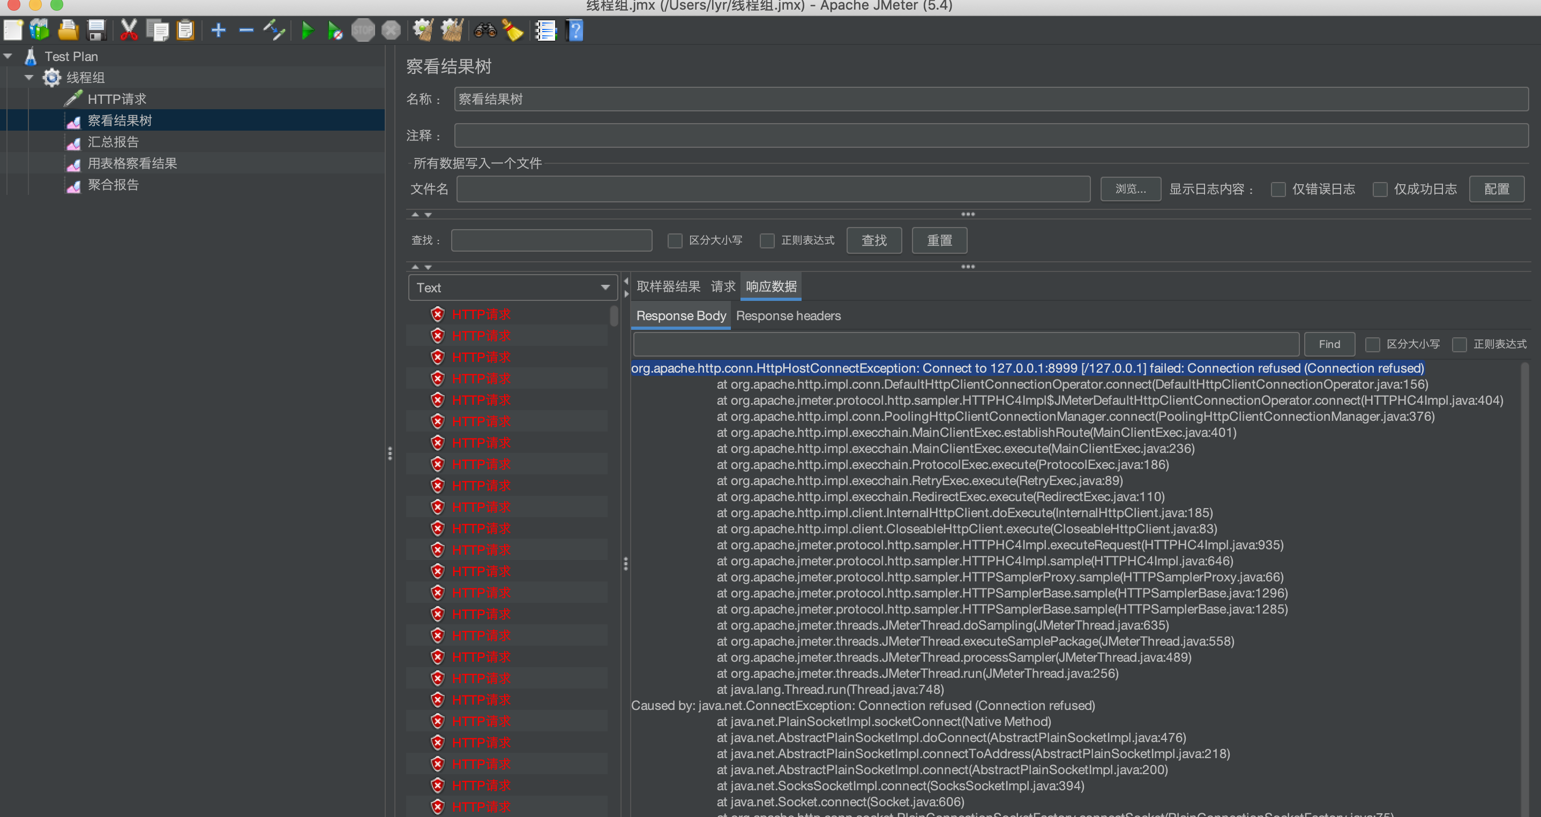Screen dimensions: 1541x817
Task: Enable the 仅错误日志 checkbox
Action: 1278,190
